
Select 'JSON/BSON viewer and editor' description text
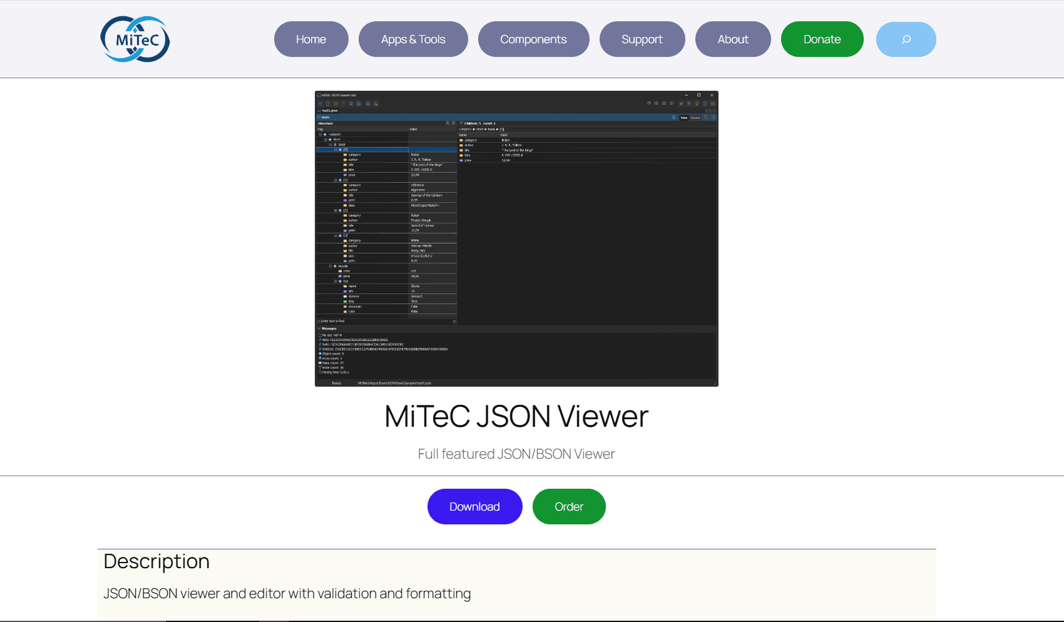pyautogui.click(x=287, y=593)
